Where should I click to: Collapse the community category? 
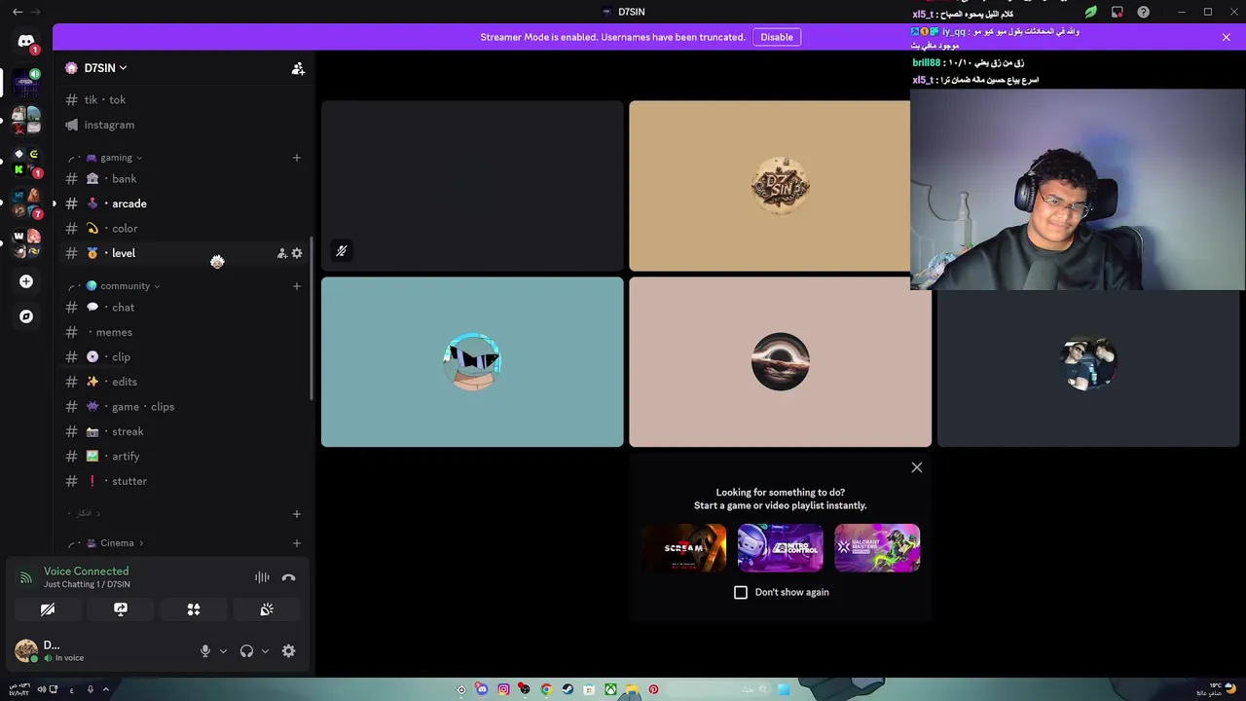click(124, 286)
